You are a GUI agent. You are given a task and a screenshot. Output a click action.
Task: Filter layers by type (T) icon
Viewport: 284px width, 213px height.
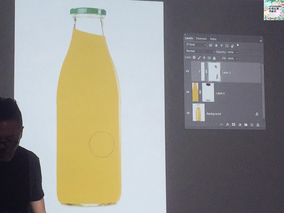tap(221, 46)
